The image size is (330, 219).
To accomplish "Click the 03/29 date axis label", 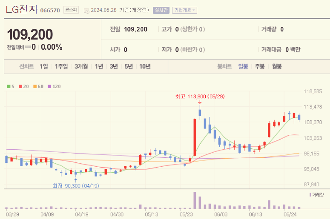I will click(12, 214).
